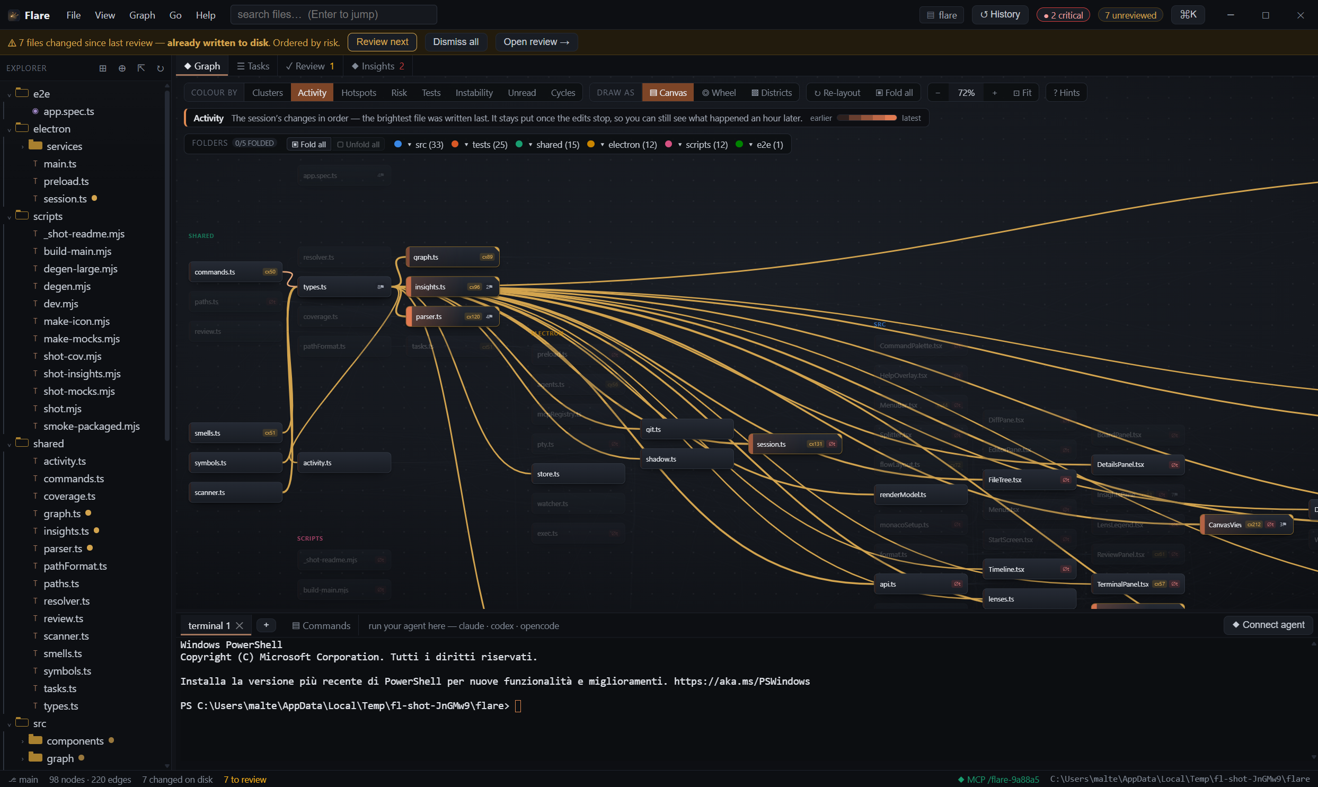Click the warning triangle in the banner

(x=12, y=43)
